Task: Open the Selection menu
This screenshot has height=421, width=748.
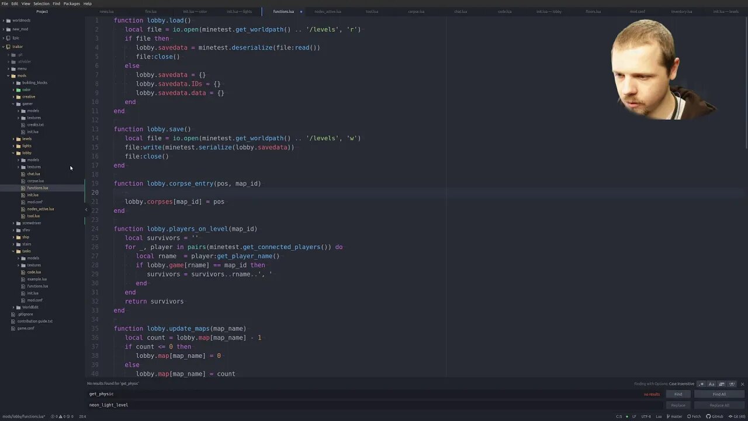Action: pyautogui.click(x=41, y=4)
